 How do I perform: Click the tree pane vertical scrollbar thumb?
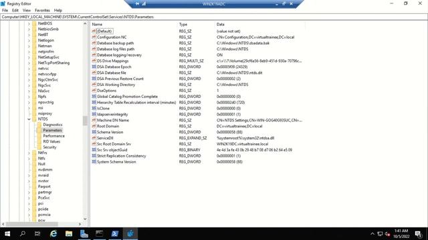click(85, 121)
